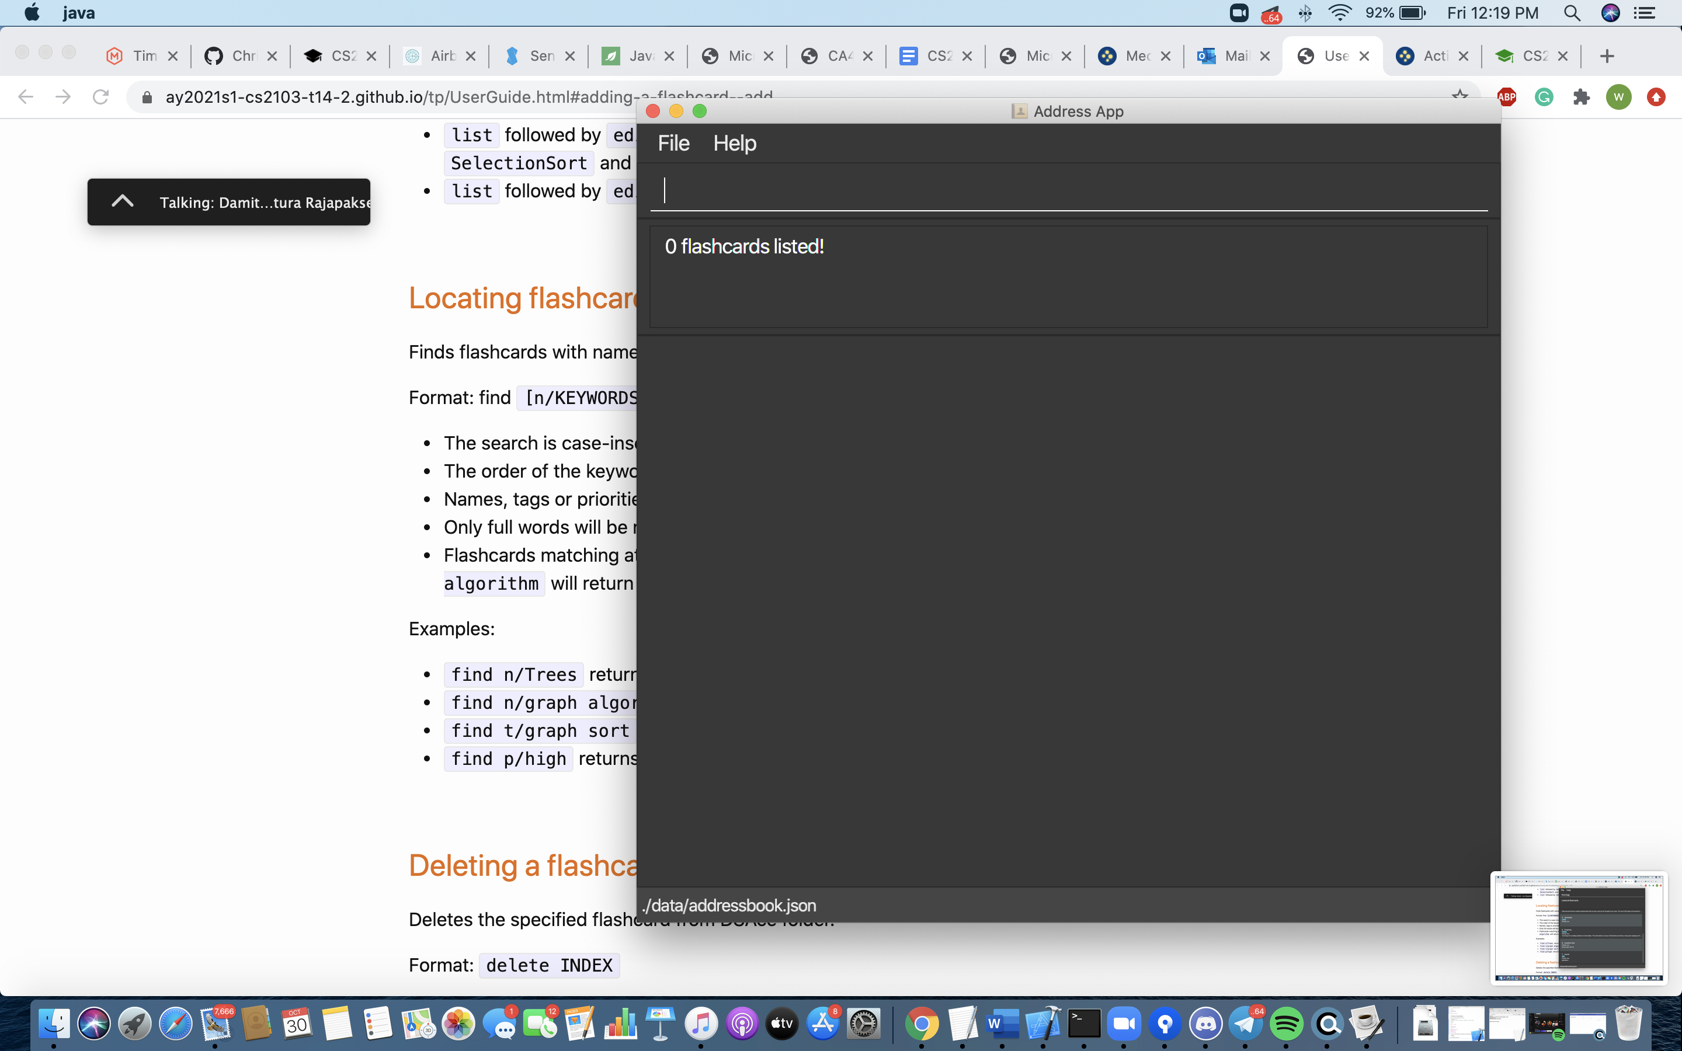Reload the browser page

point(101,96)
